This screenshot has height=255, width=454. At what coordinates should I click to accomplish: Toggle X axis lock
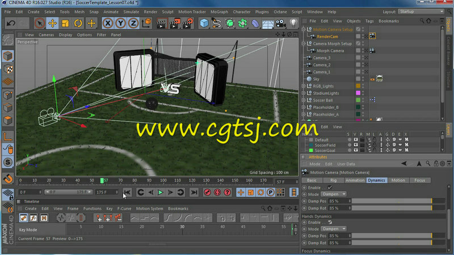tap(108, 23)
